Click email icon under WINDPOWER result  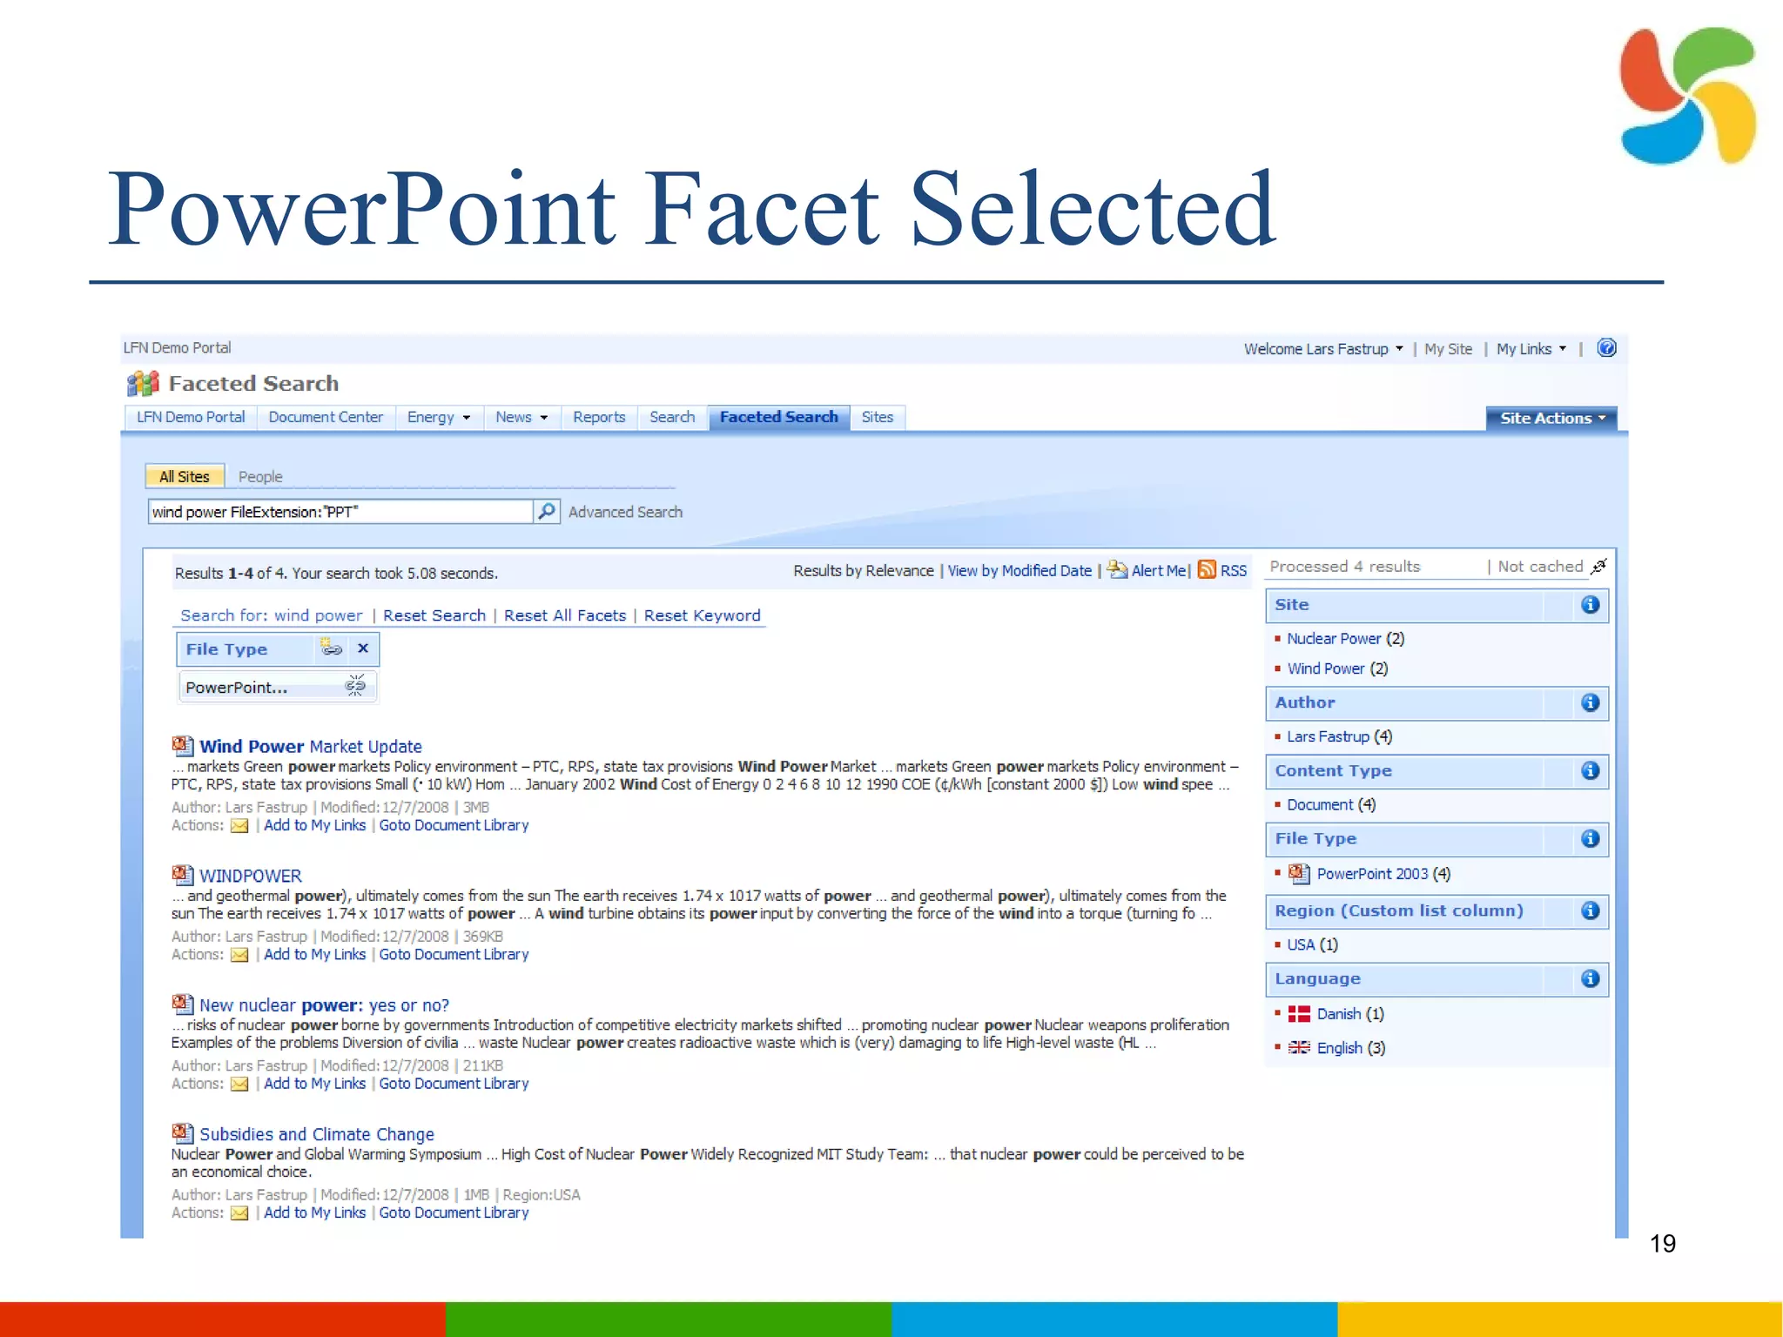(x=239, y=955)
